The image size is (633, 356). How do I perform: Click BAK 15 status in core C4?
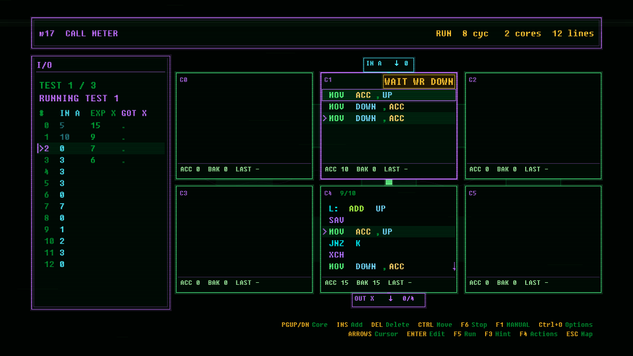[368, 283]
